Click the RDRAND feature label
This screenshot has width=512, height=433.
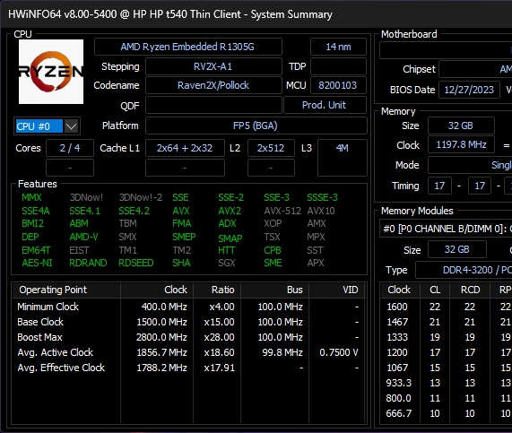88,263
